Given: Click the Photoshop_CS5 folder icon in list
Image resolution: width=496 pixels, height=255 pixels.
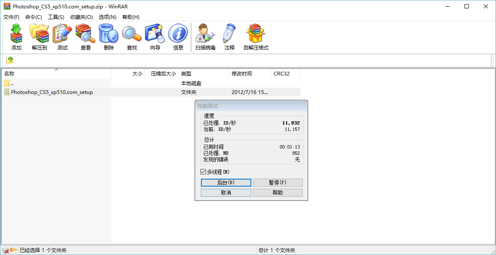Looking at the screenshot, I should point(7,92).
